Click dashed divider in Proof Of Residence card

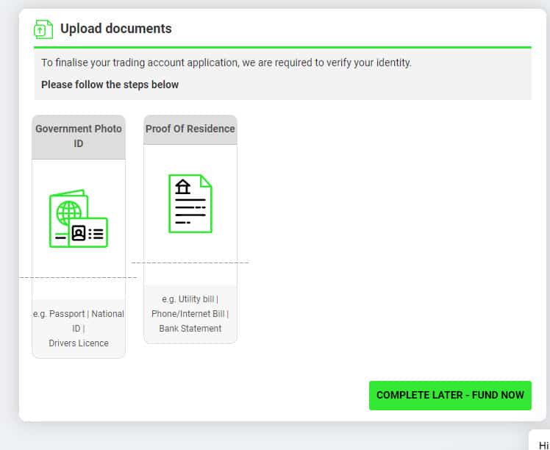coord(190,262)
